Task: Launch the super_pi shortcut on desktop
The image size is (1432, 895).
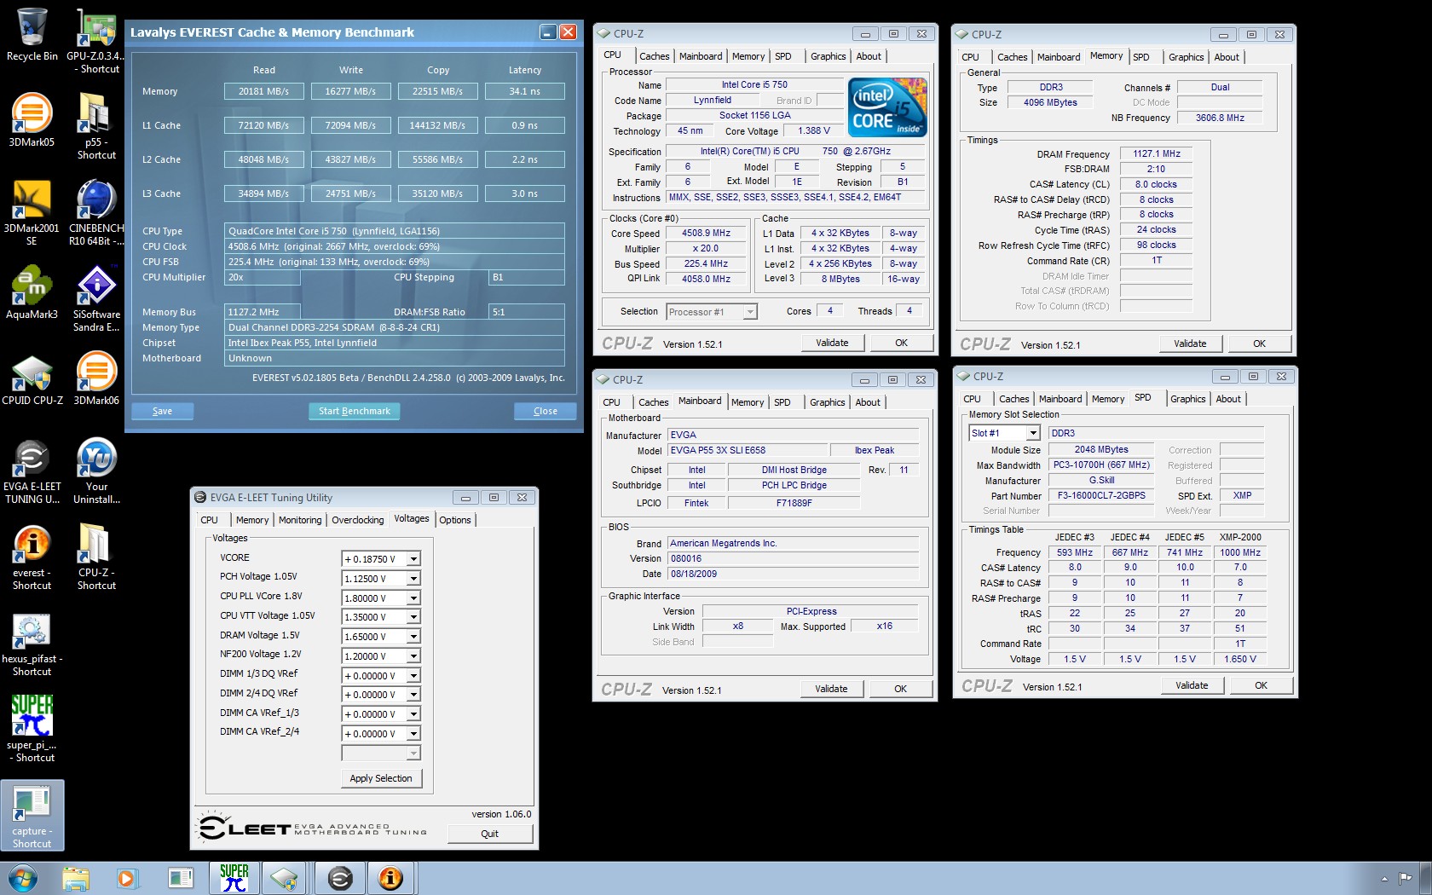Action: (x=32, y=729)
